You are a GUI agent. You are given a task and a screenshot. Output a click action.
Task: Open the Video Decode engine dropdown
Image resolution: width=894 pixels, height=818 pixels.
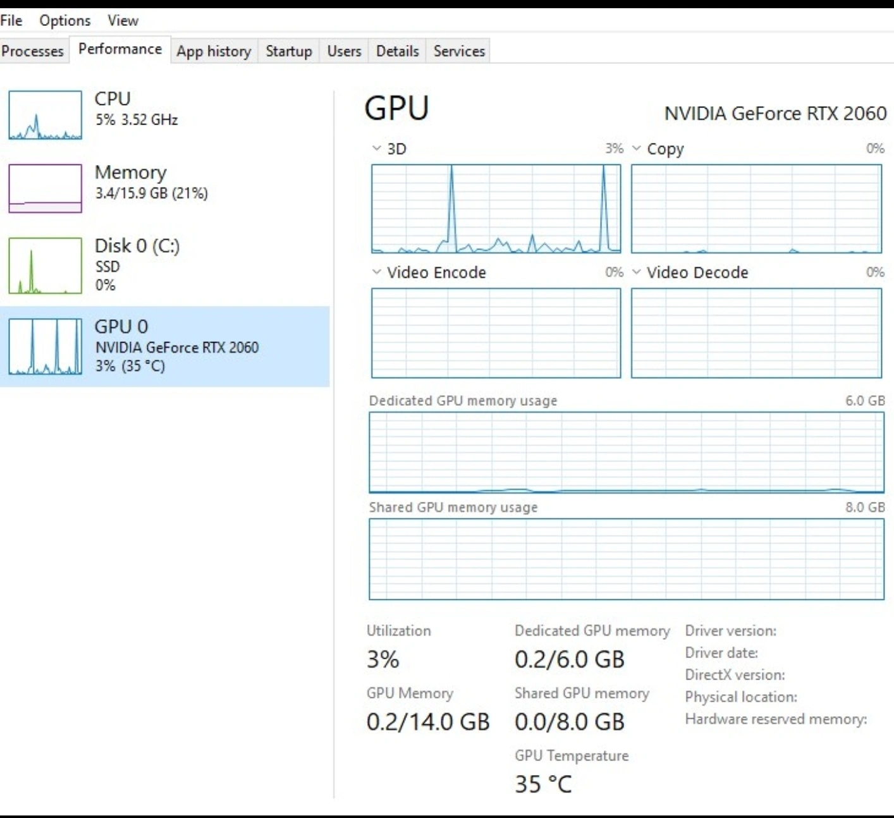(637, 272)
